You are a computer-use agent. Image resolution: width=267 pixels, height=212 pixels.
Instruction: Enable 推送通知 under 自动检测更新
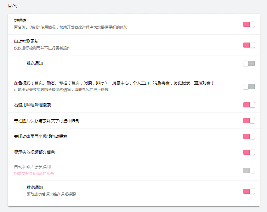[249, 63]
